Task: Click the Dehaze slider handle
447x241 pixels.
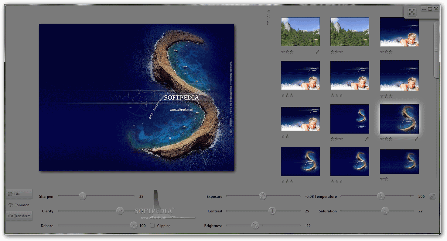Action: [x=134, y=225]
